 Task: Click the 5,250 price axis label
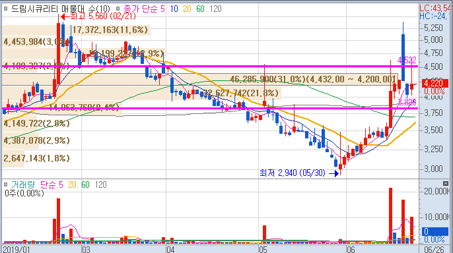point(433,28)
